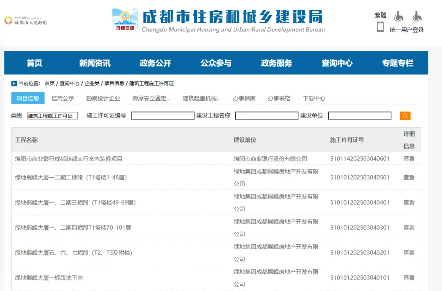Screen dimensions: 442x291
Task: Click the wheelchair icon beside 繁體
Action: tap(399, 16)
